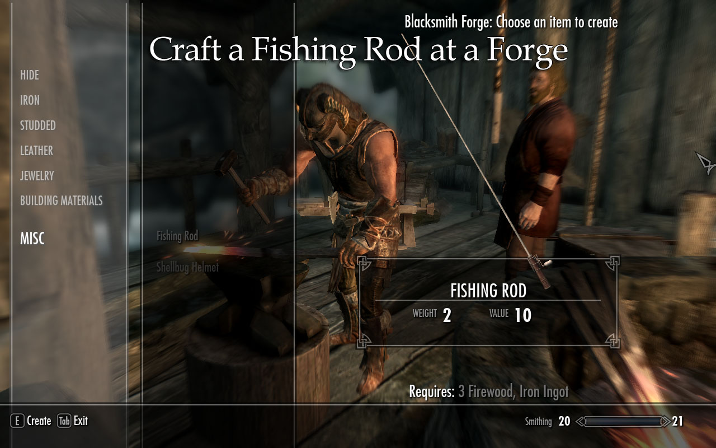The width and height of the screenshot is (716, 448).
Task: Click the right arrow cap of Smithing bar
Action: pyautogui.click(x=665, y=421)
